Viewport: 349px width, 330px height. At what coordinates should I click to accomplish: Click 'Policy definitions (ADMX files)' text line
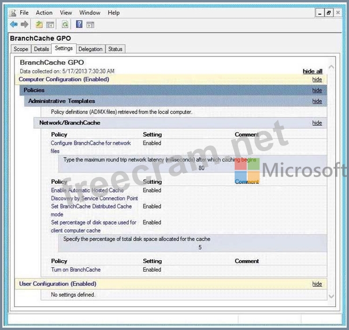121,112
